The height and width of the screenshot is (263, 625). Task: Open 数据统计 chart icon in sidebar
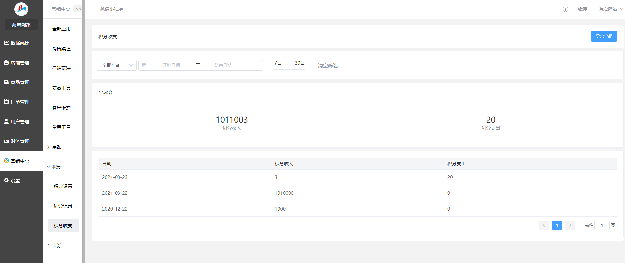[6, 43]
